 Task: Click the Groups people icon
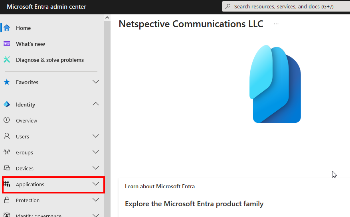pos(7,152)
